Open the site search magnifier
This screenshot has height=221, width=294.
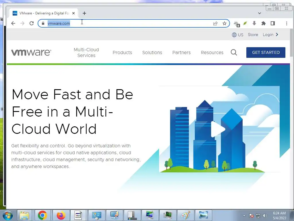coord(234,52)
